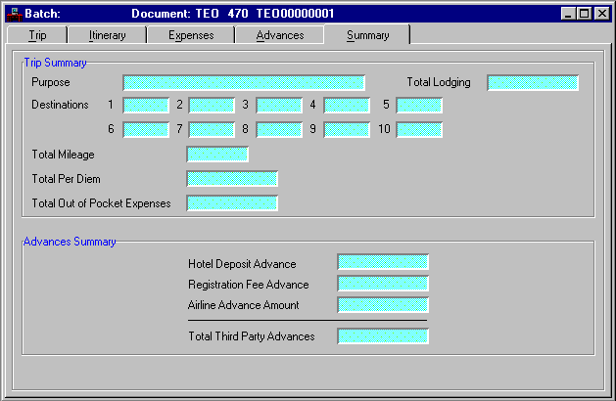Go to the Advances tab
The width and height of the screenshot is (616, 401).
point(280,35)
